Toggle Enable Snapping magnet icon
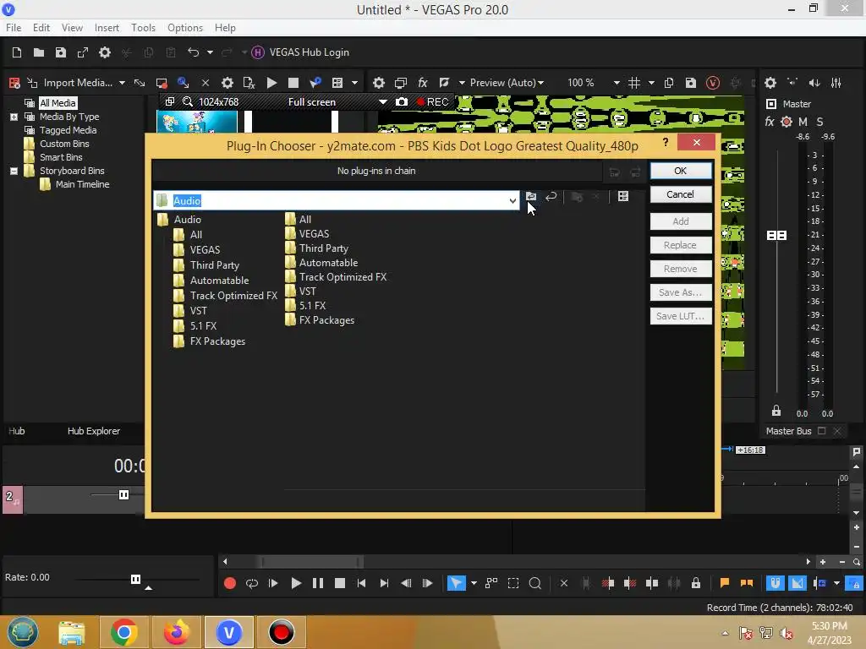 tap(775, 583)
